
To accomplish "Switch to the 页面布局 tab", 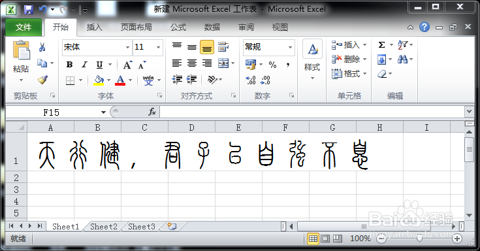I will [x=136, y=27].
